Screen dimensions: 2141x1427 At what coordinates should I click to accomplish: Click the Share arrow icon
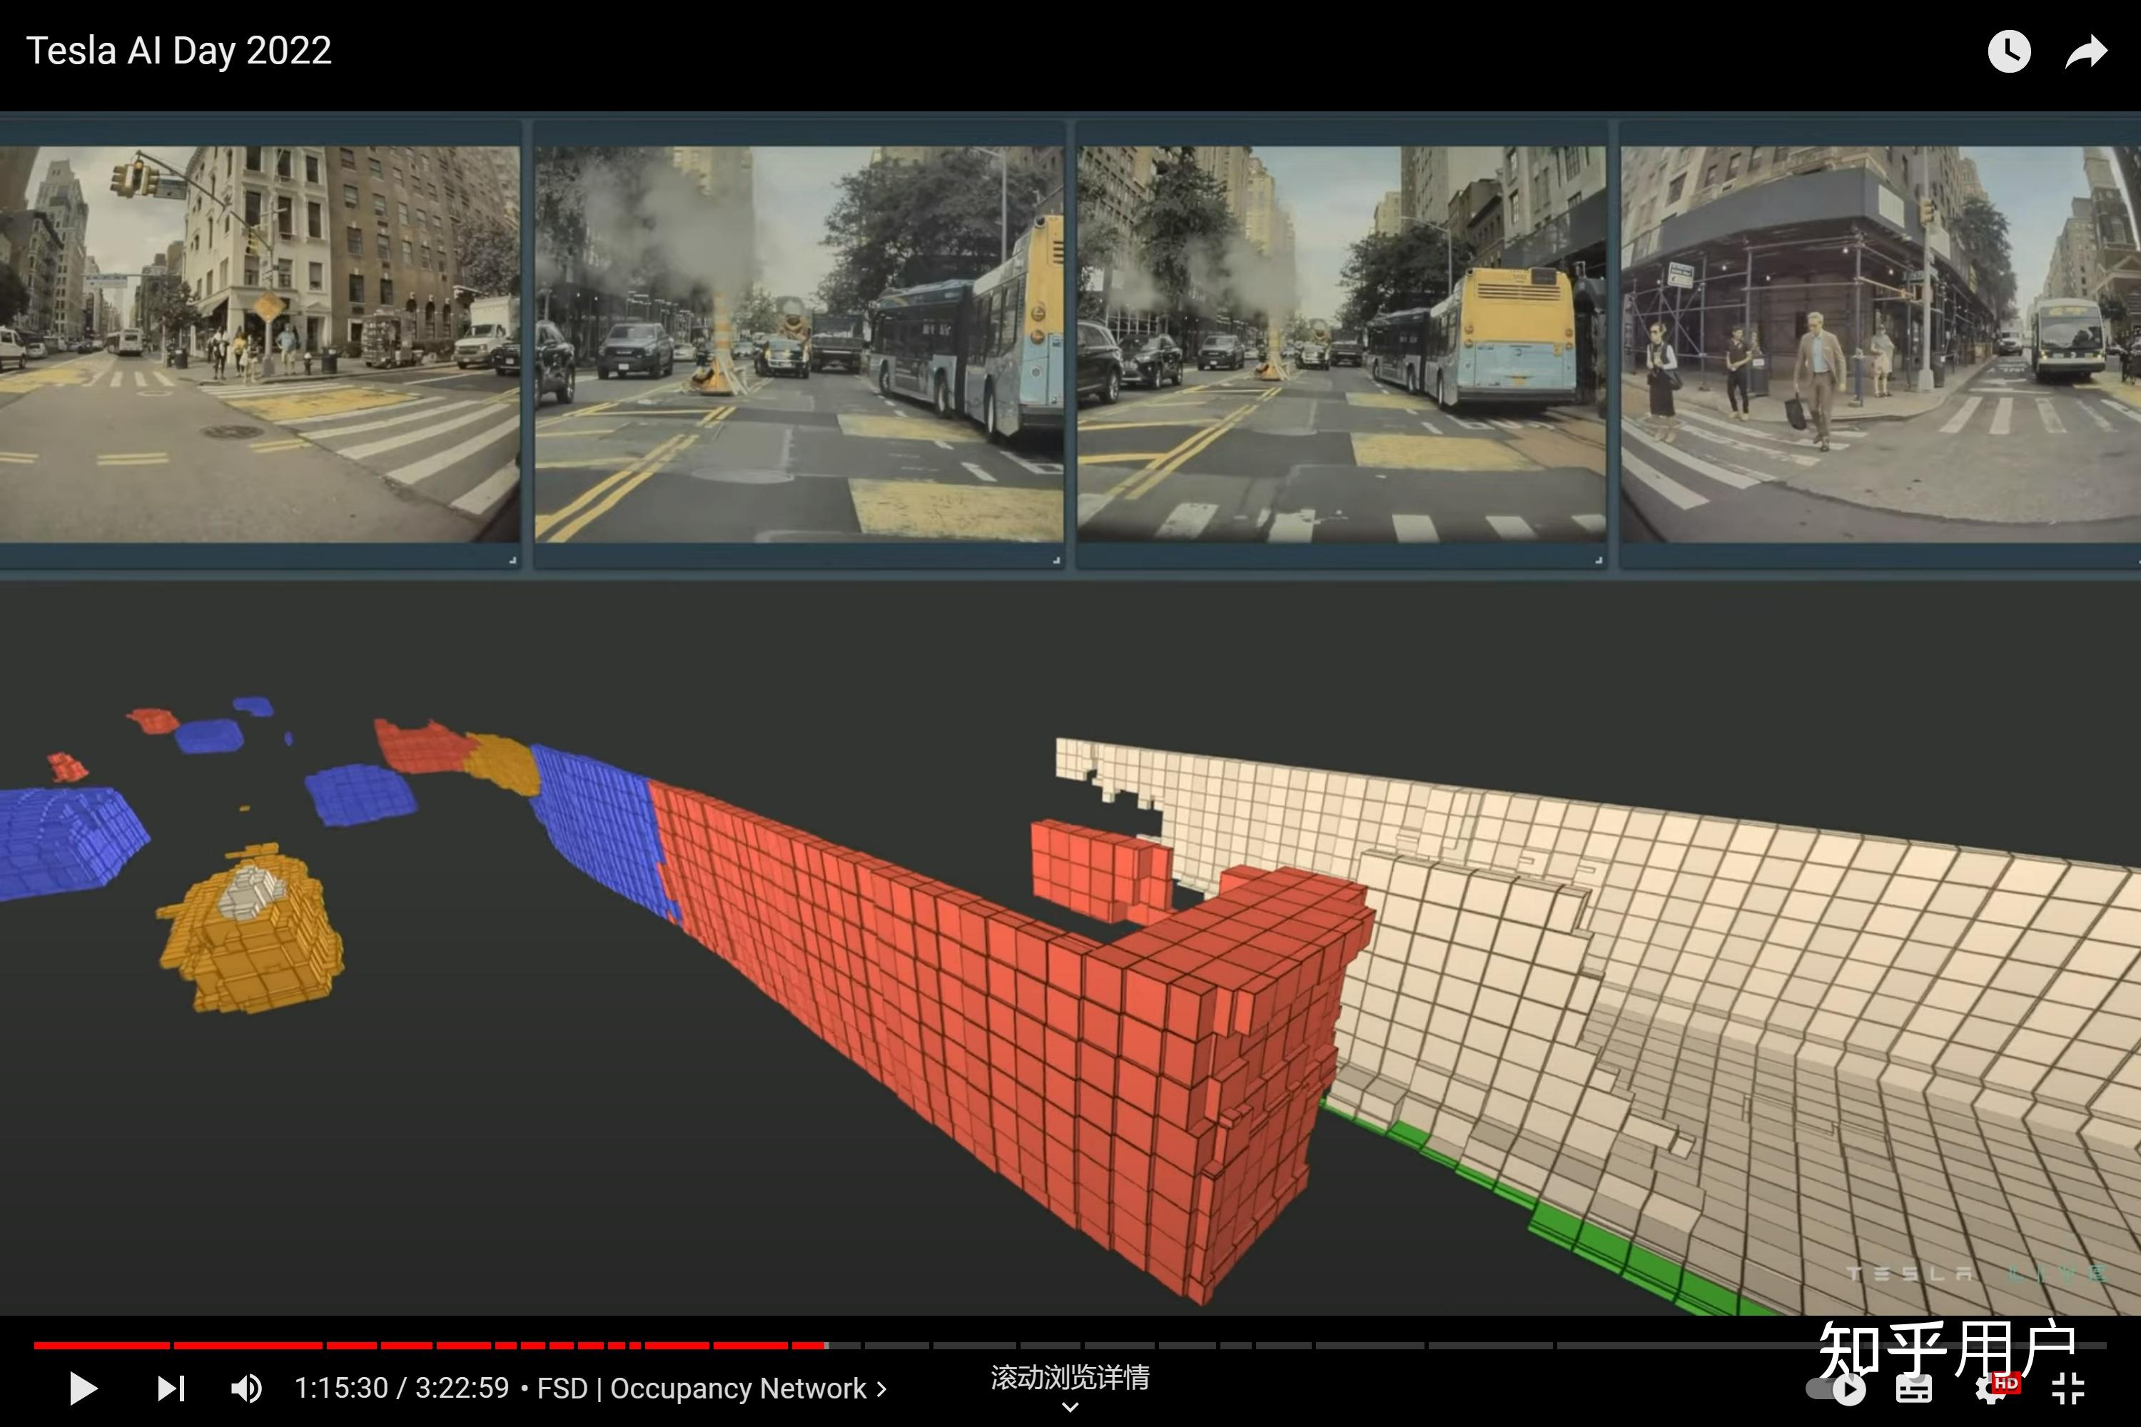click(x=2085, y=52)
